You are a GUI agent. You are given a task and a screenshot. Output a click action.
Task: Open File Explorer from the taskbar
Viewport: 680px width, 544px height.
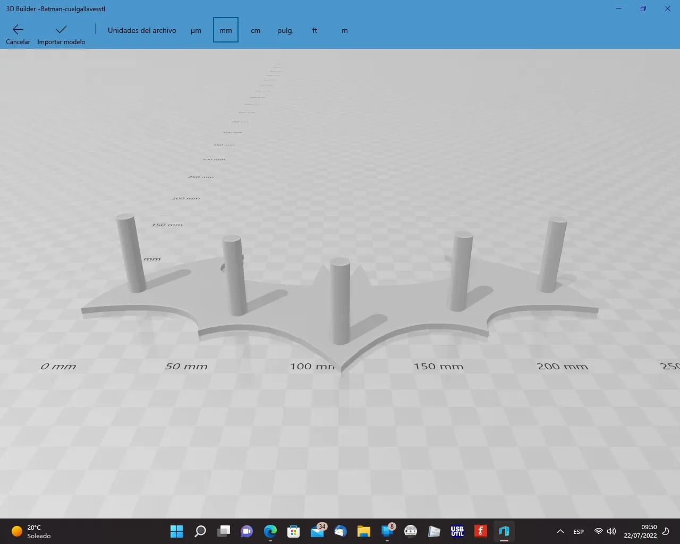tap(364, 531)
